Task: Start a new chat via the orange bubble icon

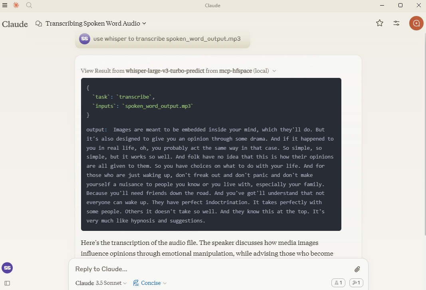Action: 416,23
